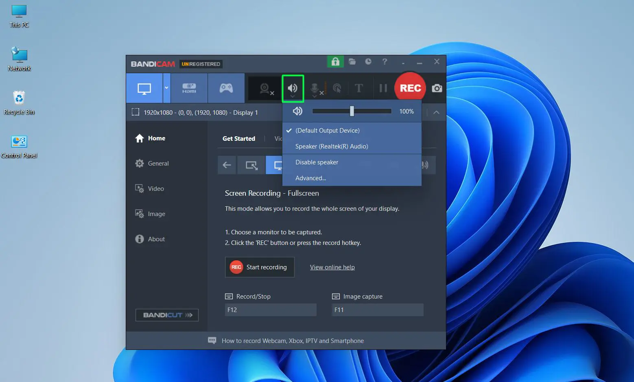Click the Start recording button

click(x=259, y=267)
